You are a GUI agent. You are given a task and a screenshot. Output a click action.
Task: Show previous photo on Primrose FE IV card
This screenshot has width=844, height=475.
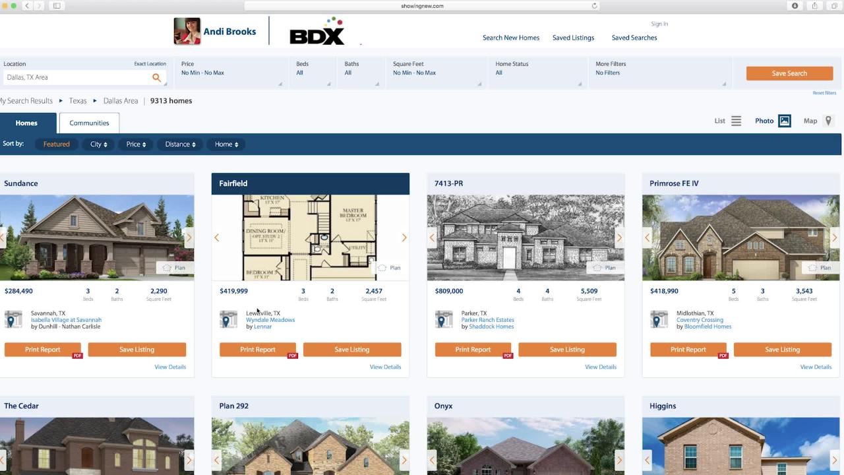pos(647,237)
